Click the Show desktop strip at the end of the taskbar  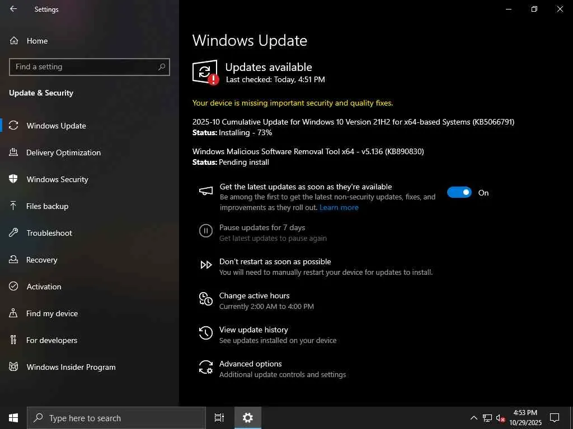(x=571, y=418)
